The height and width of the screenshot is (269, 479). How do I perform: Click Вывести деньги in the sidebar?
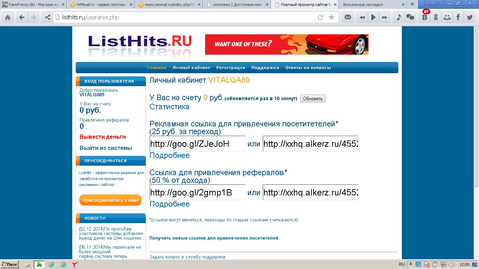pos(103,137)
